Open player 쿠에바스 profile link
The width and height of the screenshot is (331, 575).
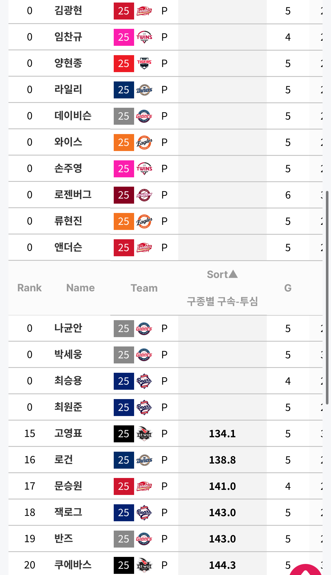pos(73,565)
